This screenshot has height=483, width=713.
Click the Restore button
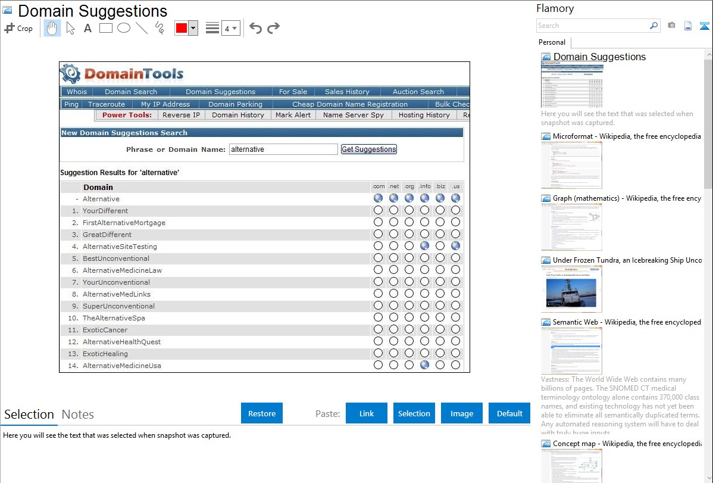point(262,413)
